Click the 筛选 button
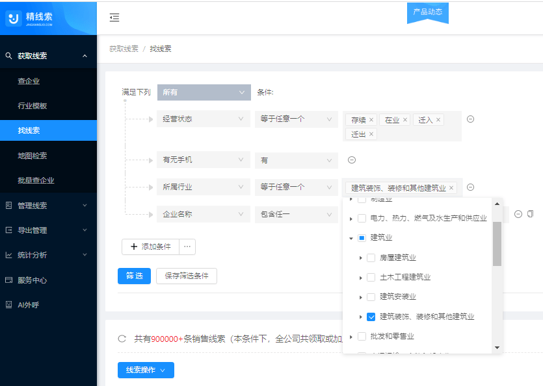543x386 pixels. [134, 276]
